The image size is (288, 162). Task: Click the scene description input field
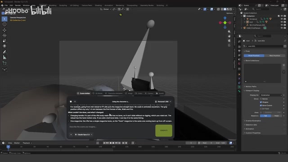(x=111, y=127)
